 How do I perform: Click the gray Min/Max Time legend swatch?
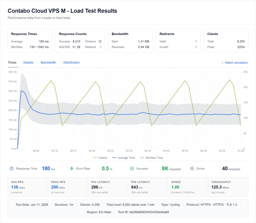(x=142, y=158)
